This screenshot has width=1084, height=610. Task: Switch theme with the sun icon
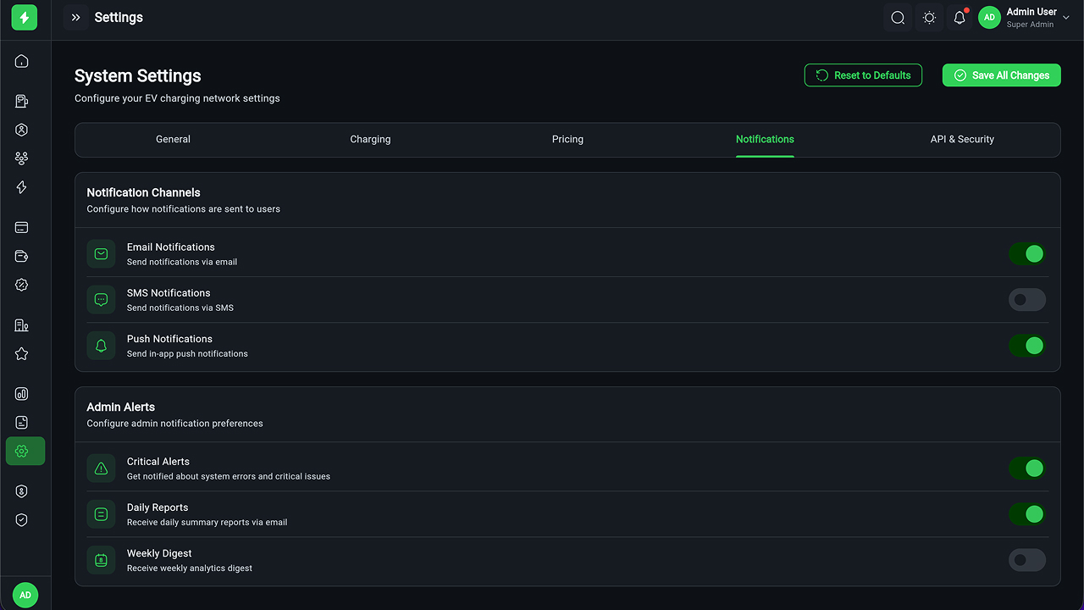tap(929, 18)
